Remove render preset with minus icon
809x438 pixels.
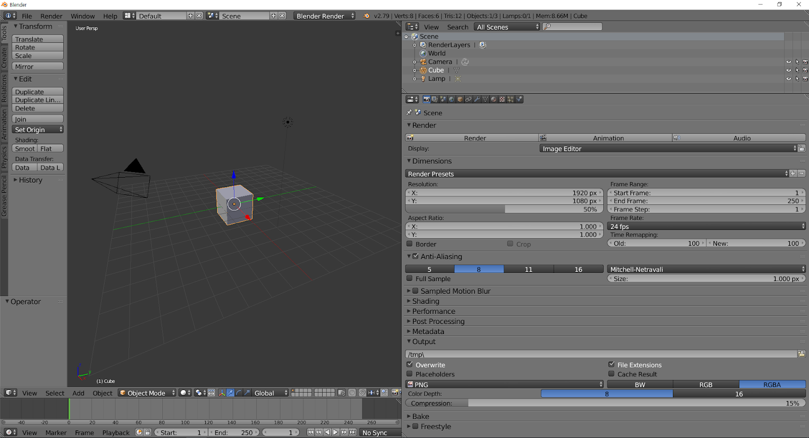click(801, 173)
